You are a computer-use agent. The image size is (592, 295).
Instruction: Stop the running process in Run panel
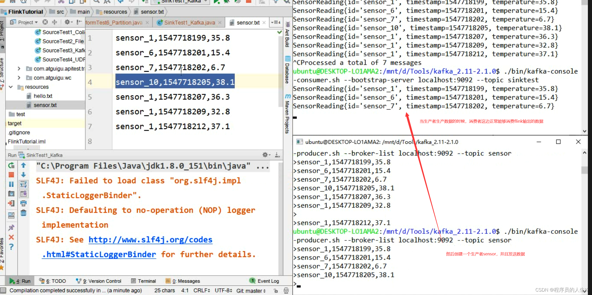[11, 175]
